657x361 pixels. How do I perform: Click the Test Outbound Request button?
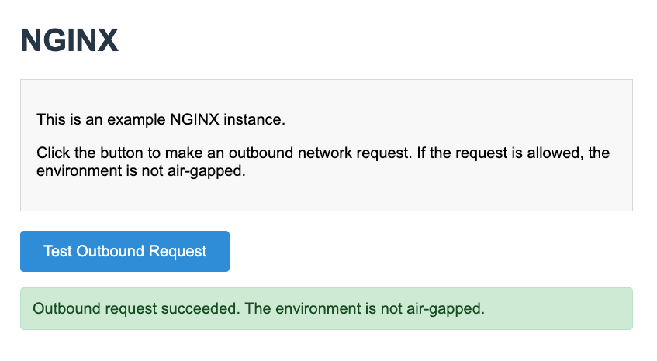click(125, 251)
